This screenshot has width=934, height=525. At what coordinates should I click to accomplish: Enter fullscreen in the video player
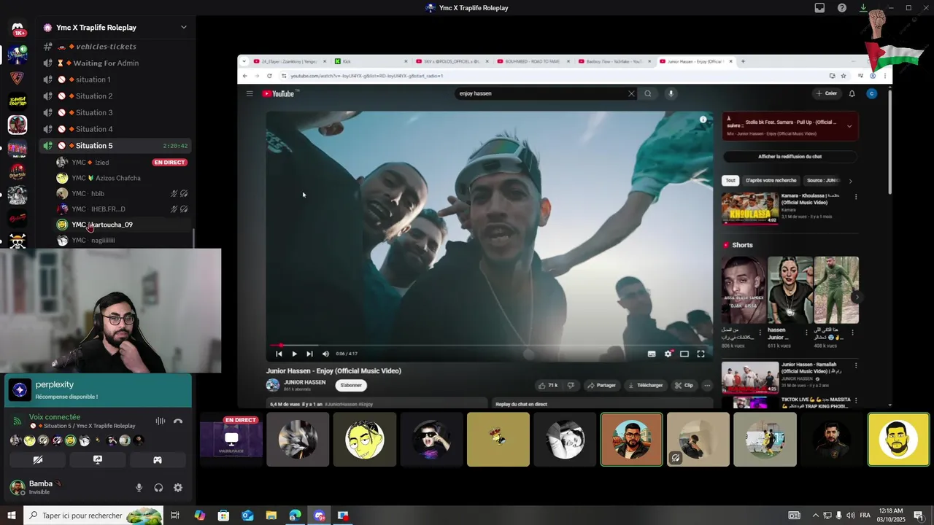701,354
